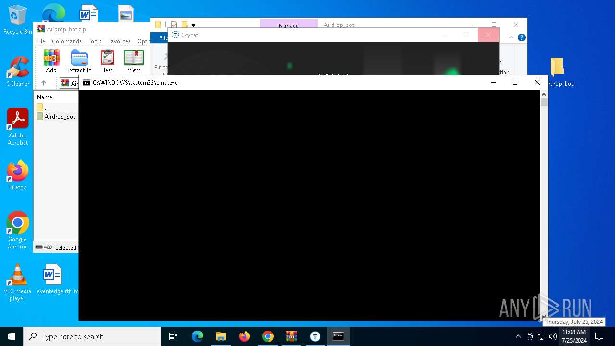The width and height of the screenshot is (615, 346).
Task: Open Task View from the taskbar
Action: point(173,336)
